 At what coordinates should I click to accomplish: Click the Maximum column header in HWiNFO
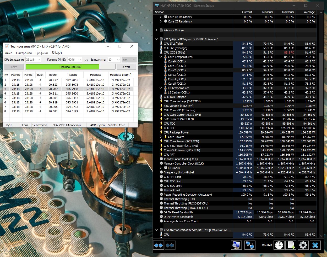(x=285, y=12)
